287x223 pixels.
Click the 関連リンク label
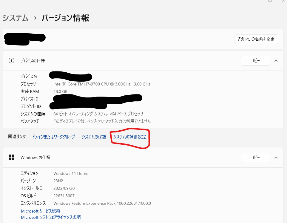click(17, 137)
